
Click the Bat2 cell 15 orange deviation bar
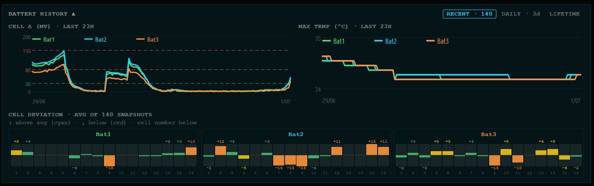click(372, 150)
